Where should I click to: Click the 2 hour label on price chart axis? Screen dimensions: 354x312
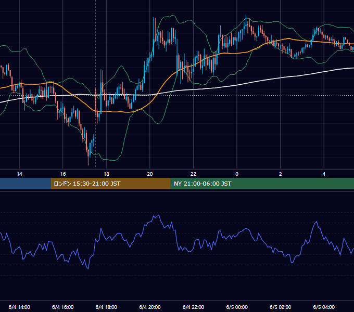(281, 174)
